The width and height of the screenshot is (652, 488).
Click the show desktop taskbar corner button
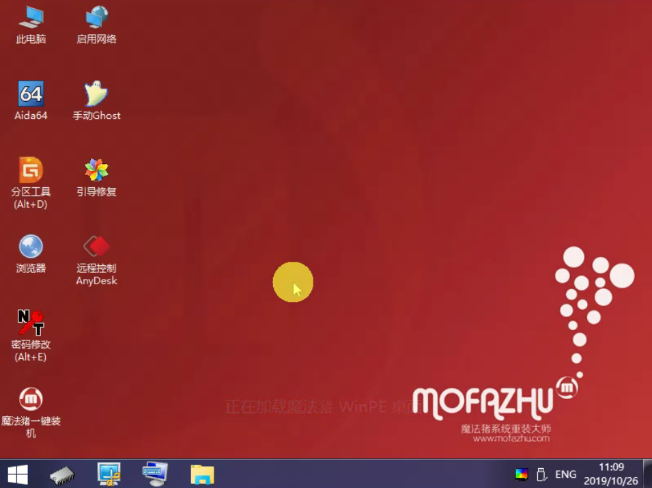[648, 474]
